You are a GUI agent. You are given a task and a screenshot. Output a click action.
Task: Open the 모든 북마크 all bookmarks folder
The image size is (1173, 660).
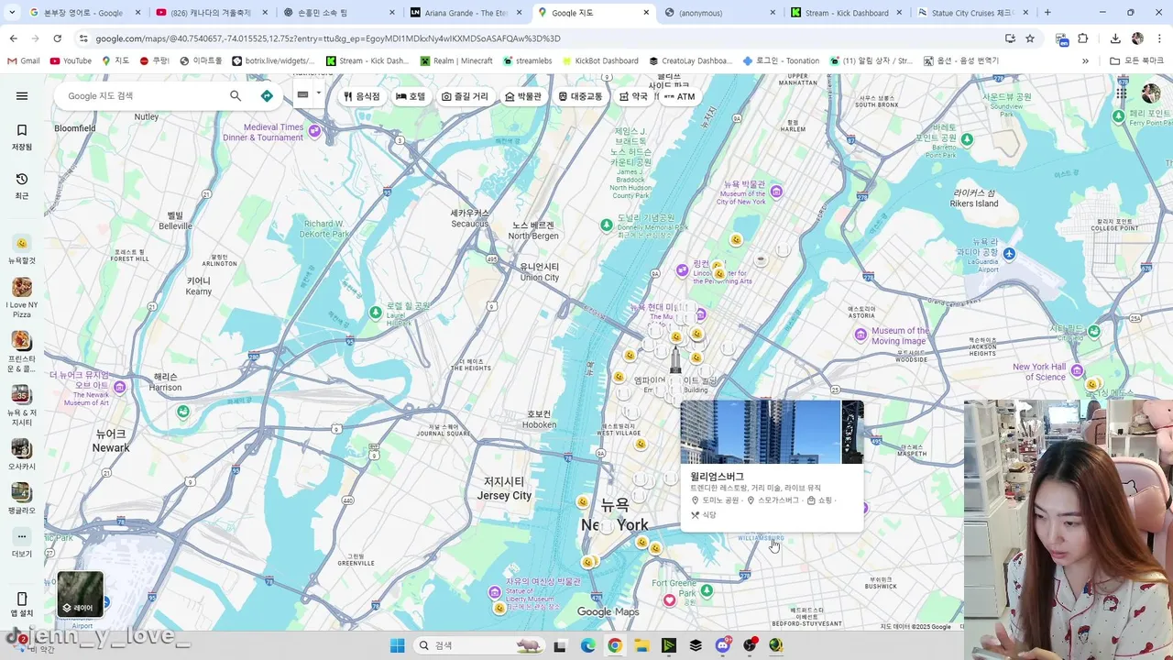pos(1136,60)
